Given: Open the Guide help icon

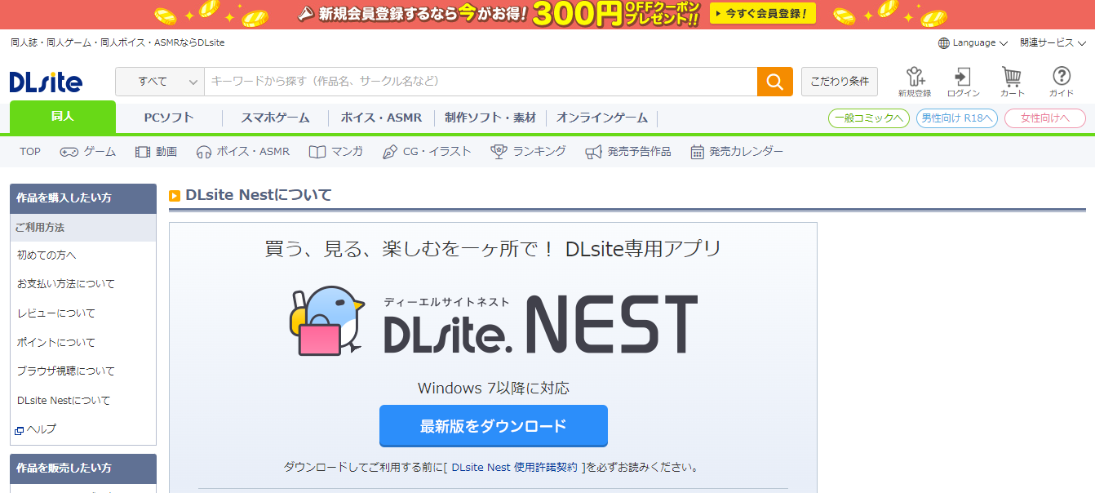Looking at the screenshot, I should [1061, 82].
